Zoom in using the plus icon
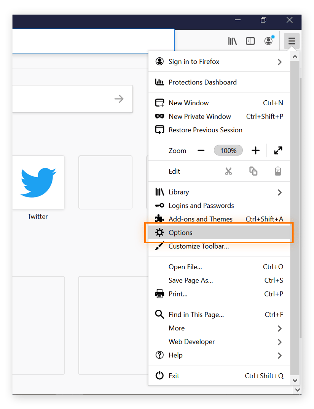314x409 pixels. pyautogui.click(x=255, y=151)
